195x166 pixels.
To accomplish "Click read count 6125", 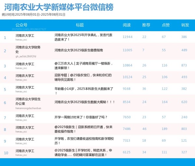I will pyautogui.click(x=127, y=152).
